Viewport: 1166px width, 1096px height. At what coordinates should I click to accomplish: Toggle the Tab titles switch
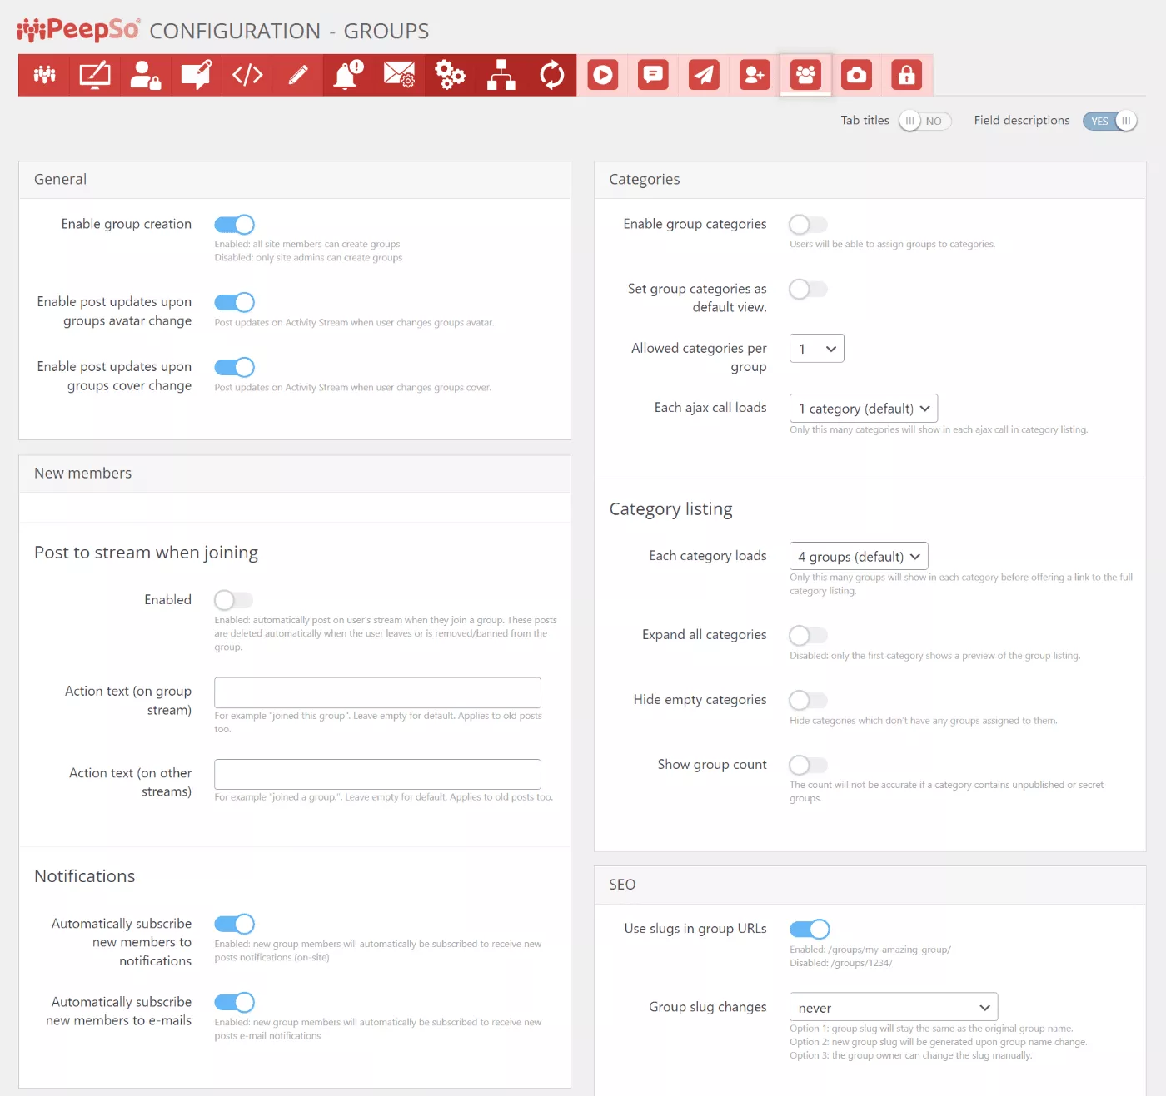pyautogui.click(x=924, y=121)
